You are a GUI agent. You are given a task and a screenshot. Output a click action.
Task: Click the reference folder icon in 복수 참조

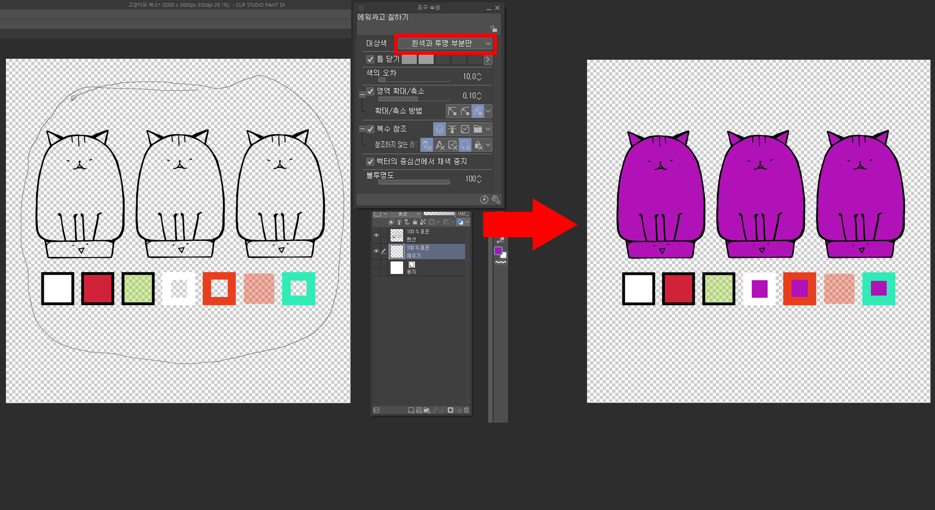(477, 129)
